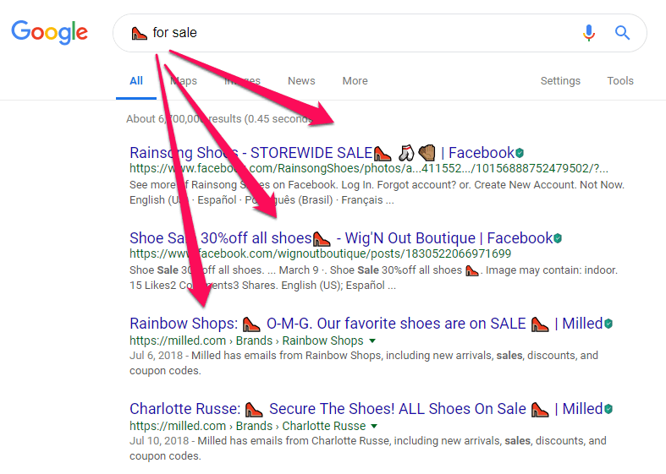Click the milled.com › Brands › Rainbow Shops breadcrumb
Screen dimensions: 666x474
coord(246,341)
